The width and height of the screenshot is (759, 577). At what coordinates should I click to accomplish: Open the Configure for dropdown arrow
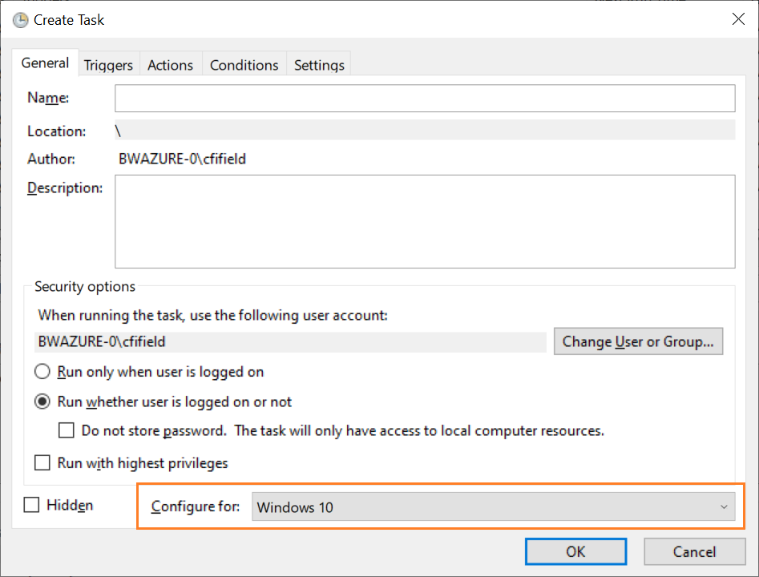[724, 506]
